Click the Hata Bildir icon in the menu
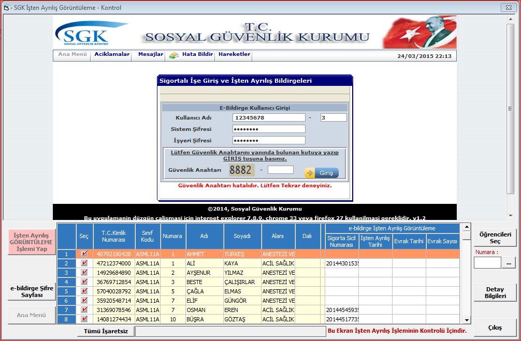521x341 pixels. (174, 55)
